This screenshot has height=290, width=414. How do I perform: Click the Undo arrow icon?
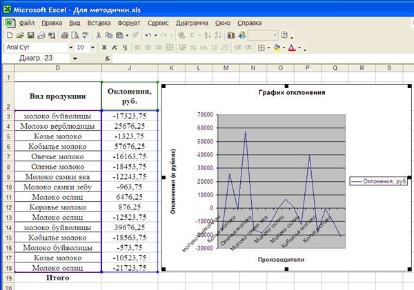[x=148, y=35]
